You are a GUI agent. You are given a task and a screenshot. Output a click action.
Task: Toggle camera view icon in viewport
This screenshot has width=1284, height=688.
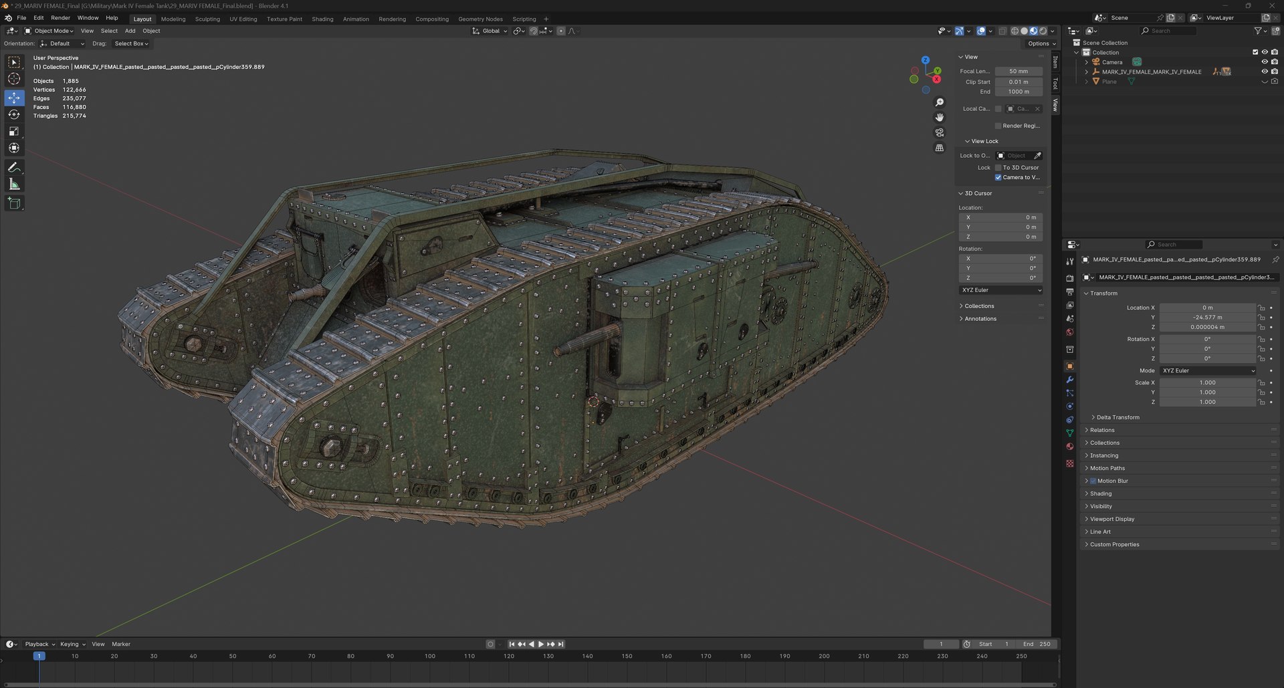click(940, 132)
